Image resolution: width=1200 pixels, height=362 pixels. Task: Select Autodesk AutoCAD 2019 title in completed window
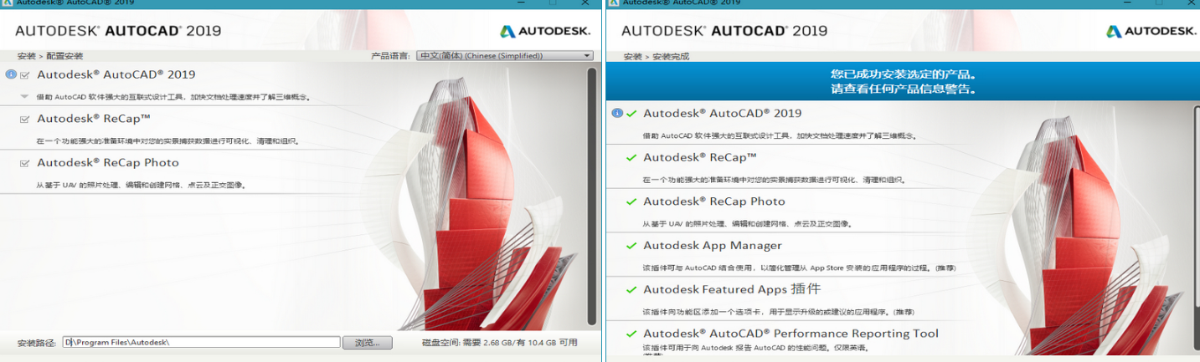(722, 113)
